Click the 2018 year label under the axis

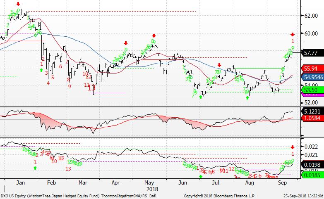(x=153, y=188)
